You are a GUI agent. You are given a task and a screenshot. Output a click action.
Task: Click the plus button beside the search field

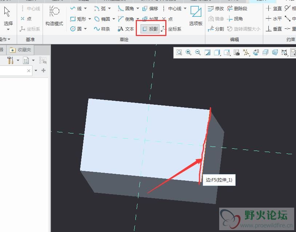point(43,71)
